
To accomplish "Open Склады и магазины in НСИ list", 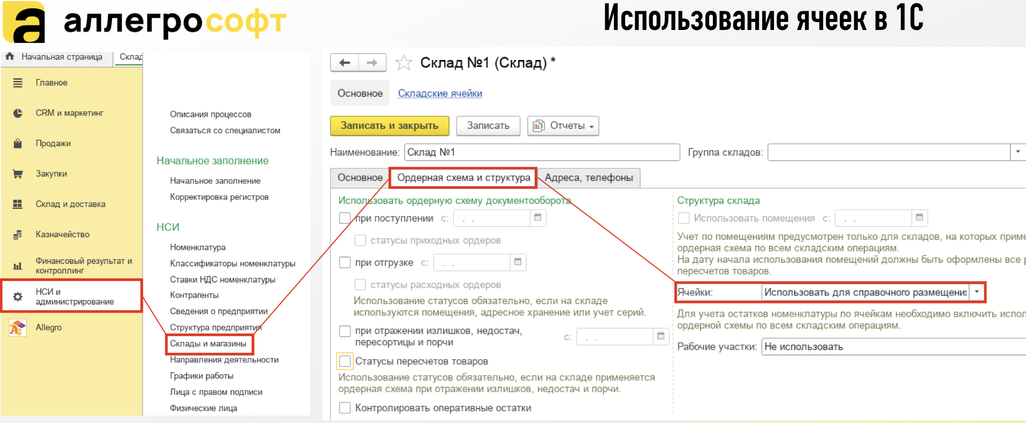I will (x=208, y=344).
